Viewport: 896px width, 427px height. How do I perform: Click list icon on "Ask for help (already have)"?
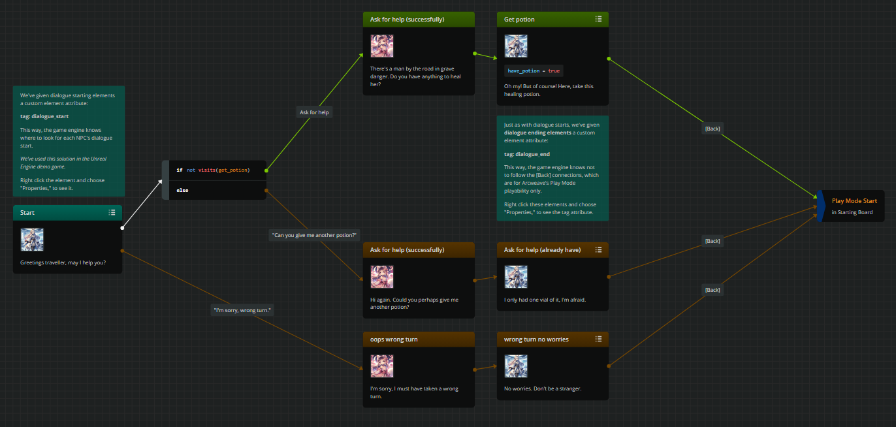click(598, 249)
